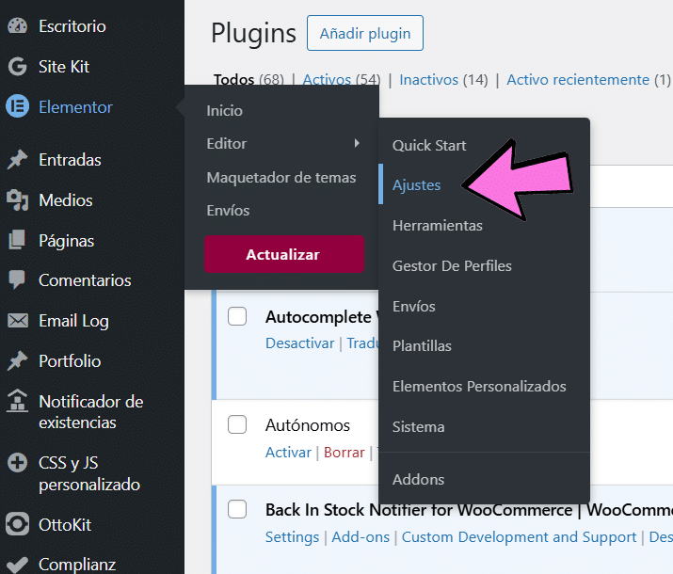Click the Activar link under Autónomos
This screenshot has width=673, height=574.
(x=288, y=453)
